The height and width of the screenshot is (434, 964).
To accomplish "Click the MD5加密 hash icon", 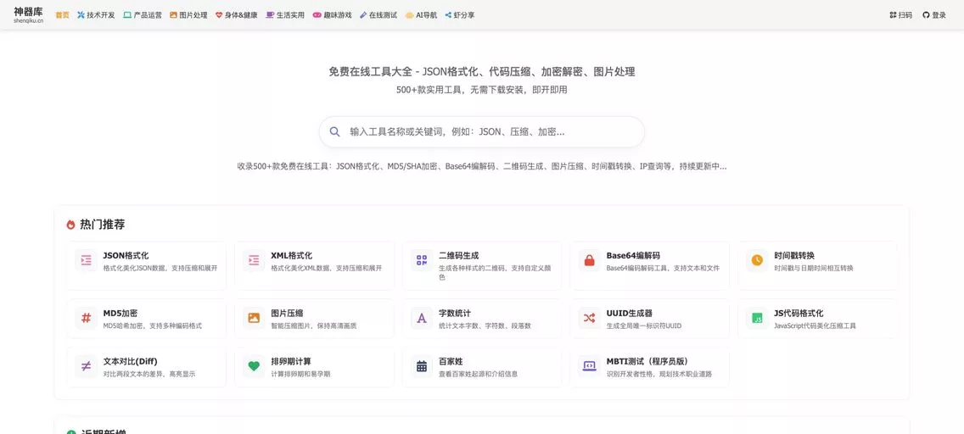I will click(86, 318).
